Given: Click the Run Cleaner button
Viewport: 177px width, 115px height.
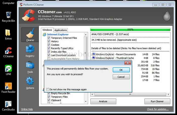Looking at the screenshot, I should (x=157, y=101).
